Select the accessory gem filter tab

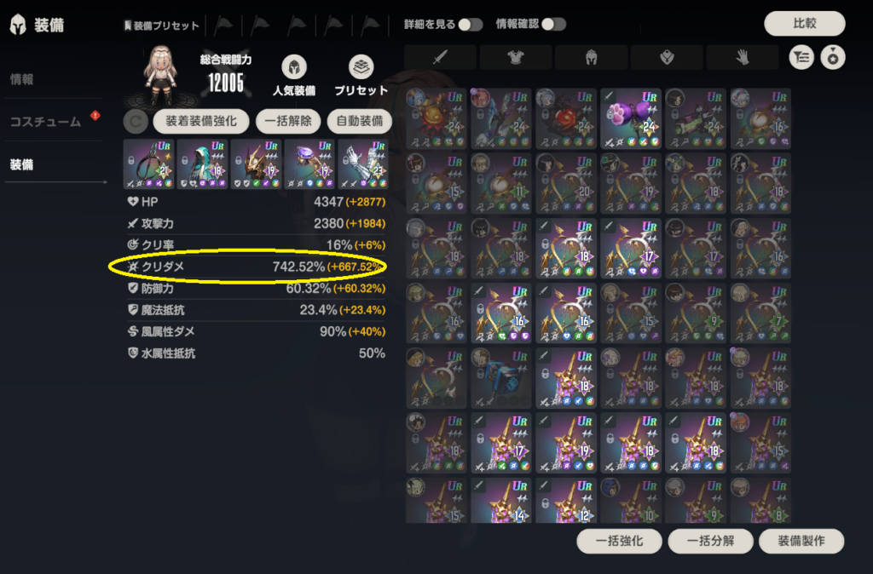(667, 57)
